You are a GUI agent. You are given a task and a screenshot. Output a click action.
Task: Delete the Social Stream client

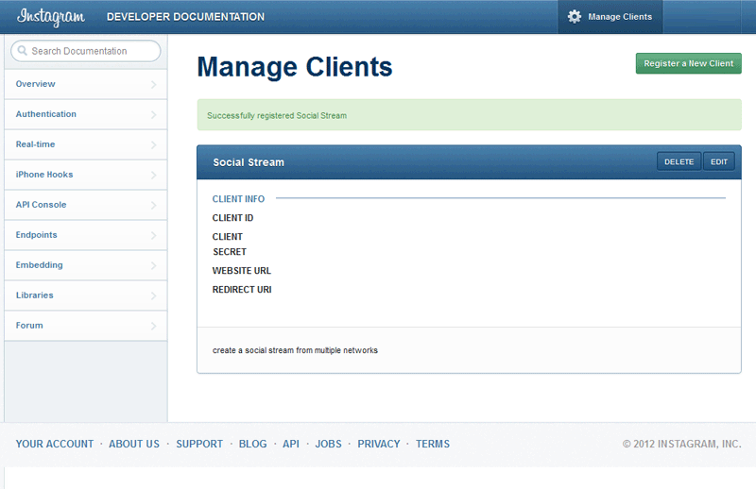[679, 161]
